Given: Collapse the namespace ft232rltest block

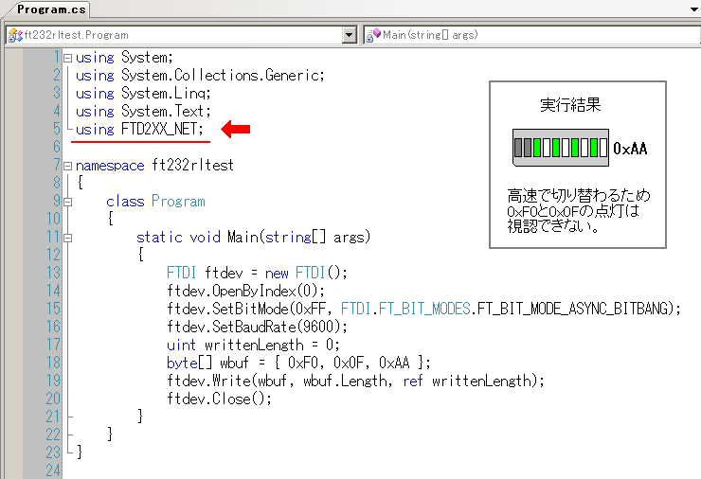Looking at the screenshot, I should tap(67, 167).
